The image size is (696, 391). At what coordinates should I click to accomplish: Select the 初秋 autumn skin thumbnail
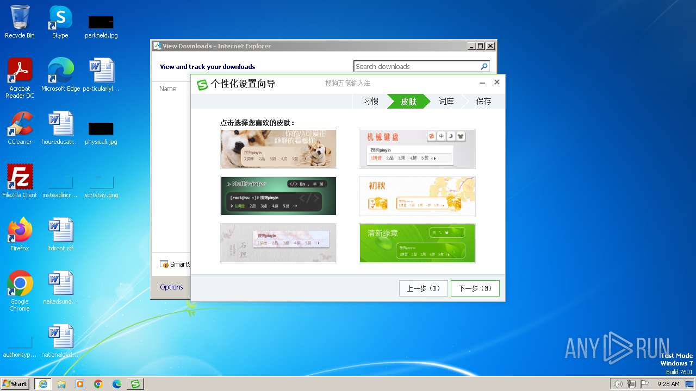pos(417,196)
